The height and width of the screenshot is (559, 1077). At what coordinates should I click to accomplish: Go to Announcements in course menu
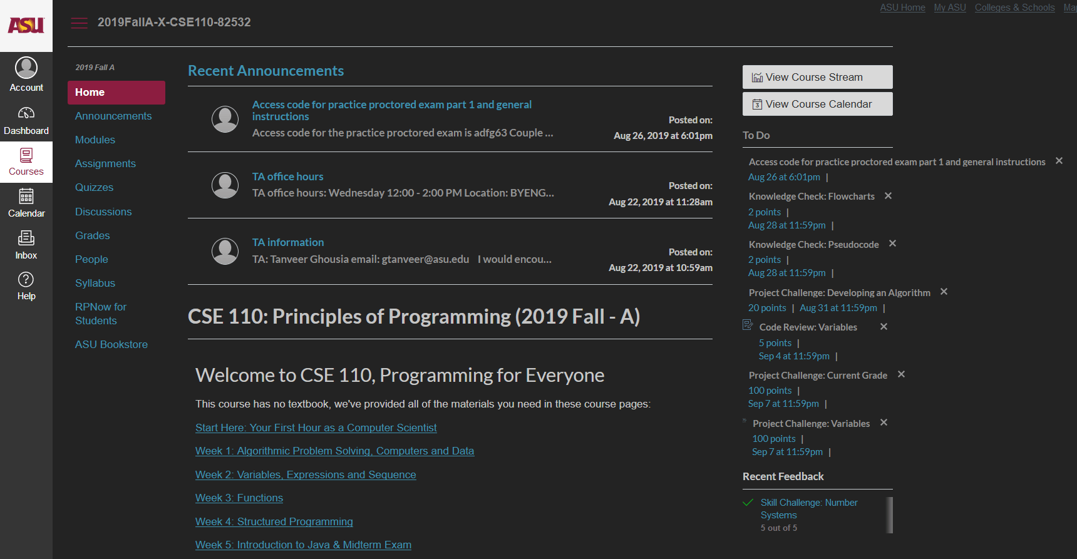point(113,116)
